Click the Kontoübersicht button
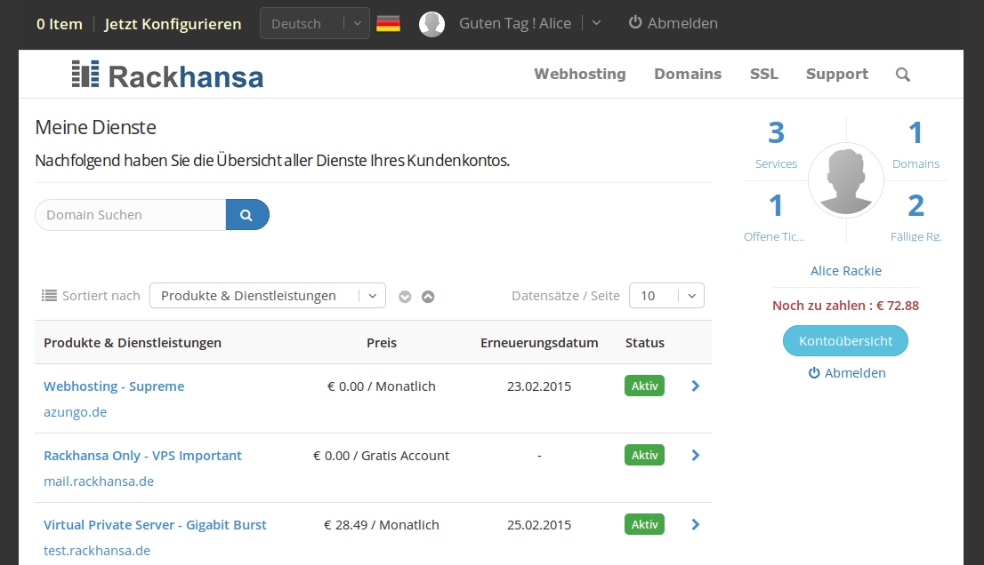Viewport: 984px width, 565px height. [x=845, y=341]
